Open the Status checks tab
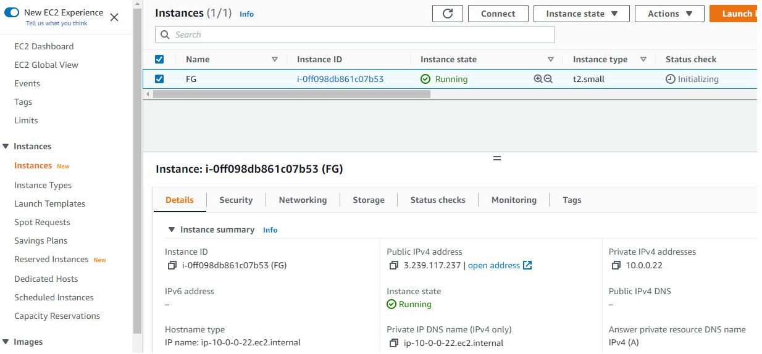The height and width of the screenshot is (354, 762). pos(438,200)
